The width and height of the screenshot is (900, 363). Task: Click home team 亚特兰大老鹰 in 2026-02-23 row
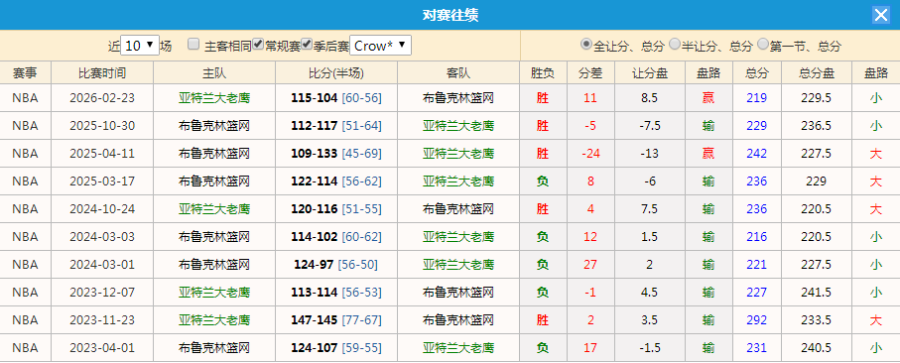(x=214, y=98)
